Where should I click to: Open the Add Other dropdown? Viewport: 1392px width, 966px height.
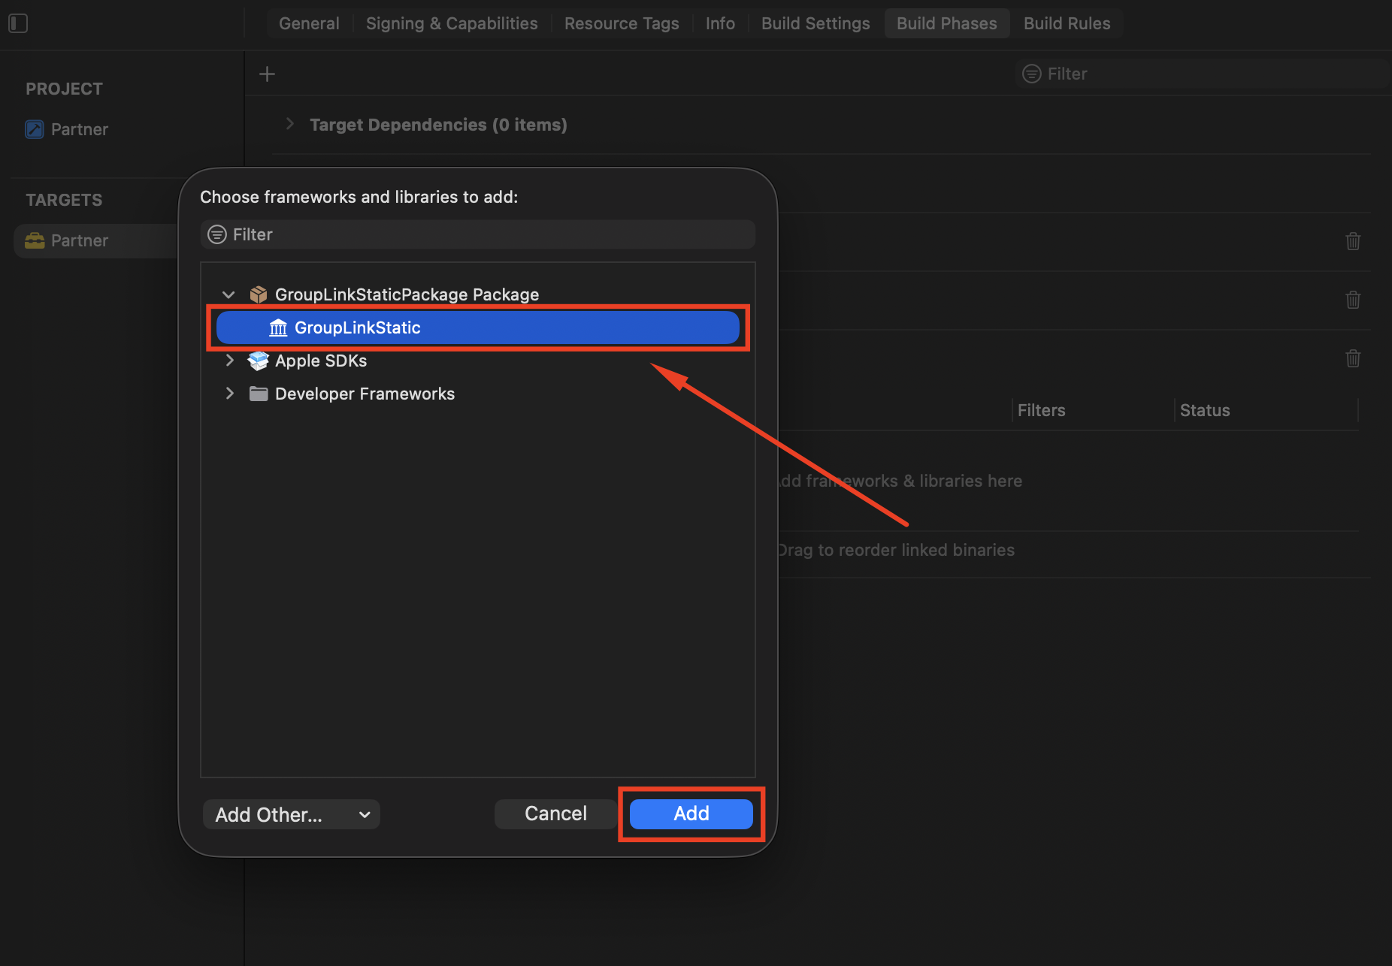point(292,814)
